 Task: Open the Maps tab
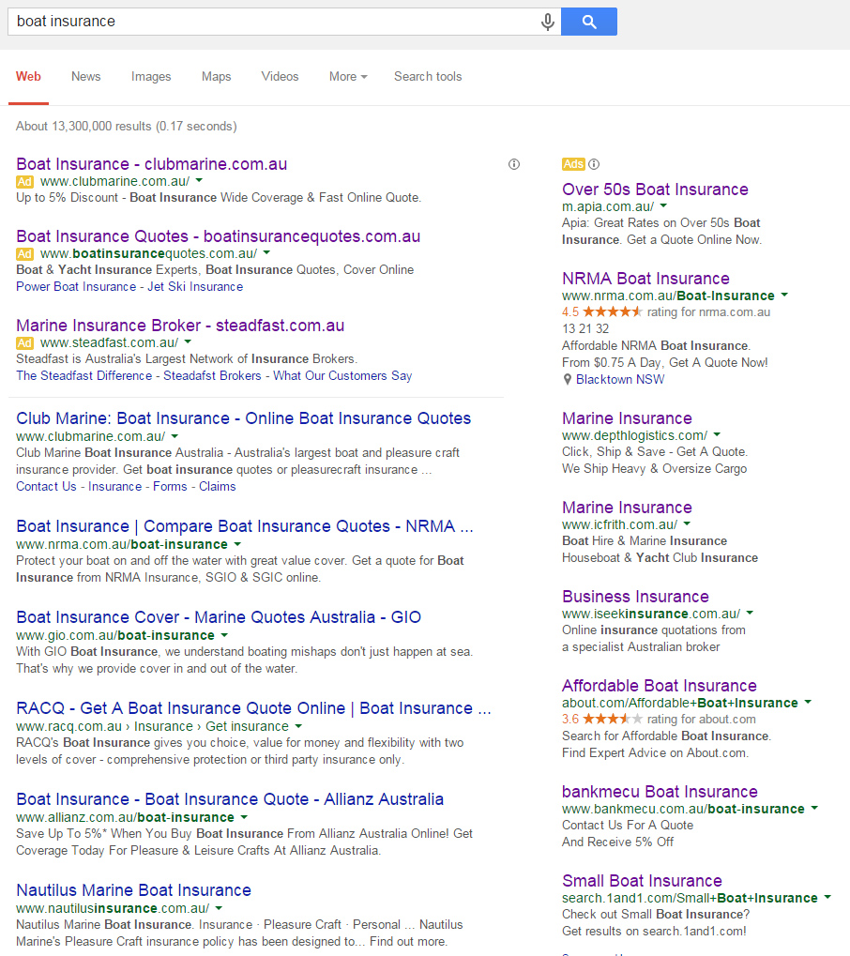click(217, 77)
